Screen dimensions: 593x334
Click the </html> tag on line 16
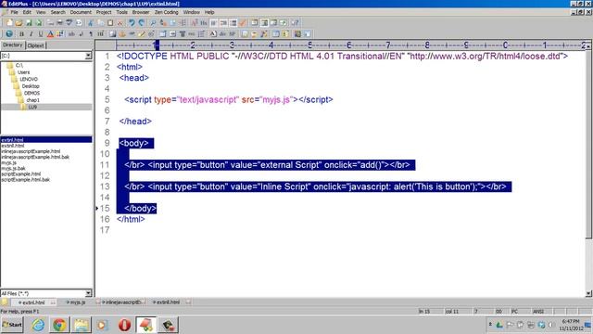point(131,219)
